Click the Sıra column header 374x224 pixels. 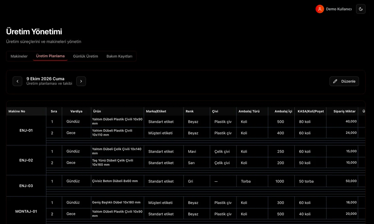coord(54,111)
